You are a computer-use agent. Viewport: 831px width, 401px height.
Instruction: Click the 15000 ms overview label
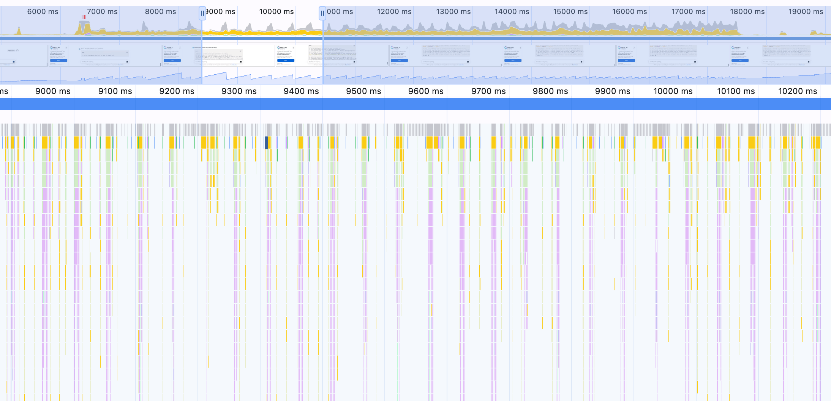click(570, 12)
